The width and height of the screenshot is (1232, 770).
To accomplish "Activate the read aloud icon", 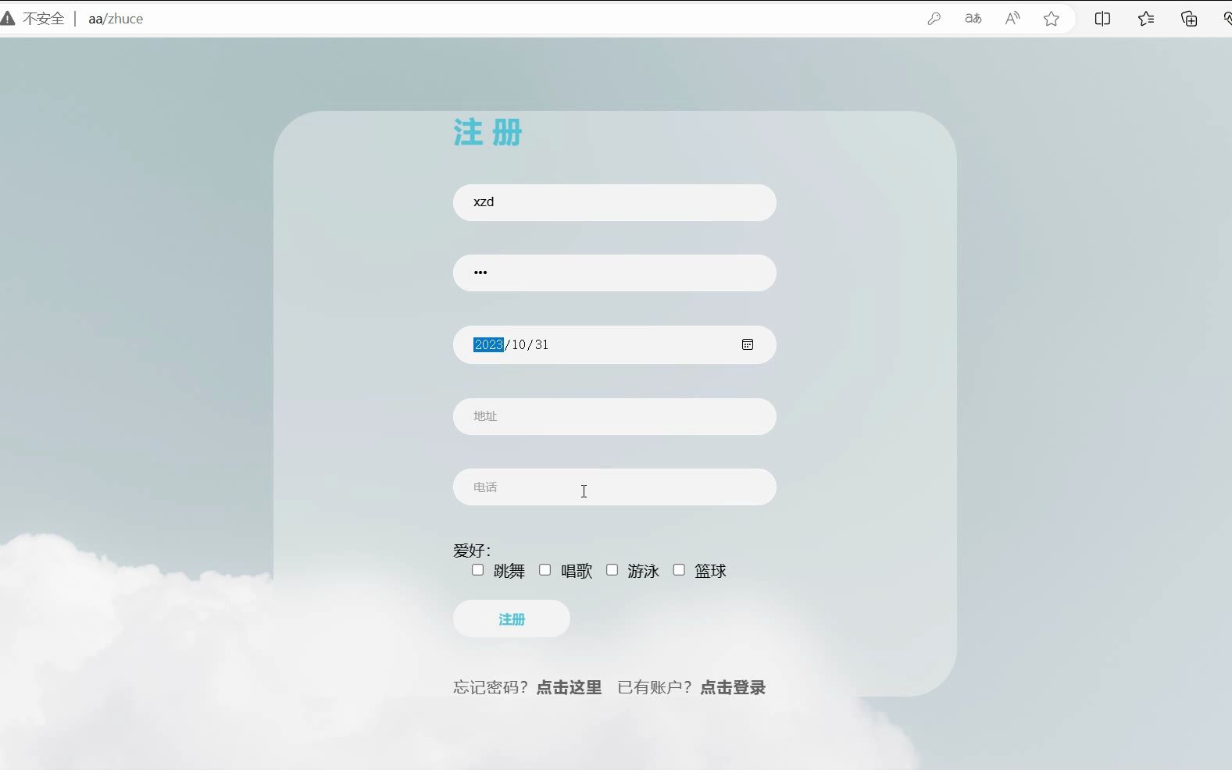I will point(1012,19).
